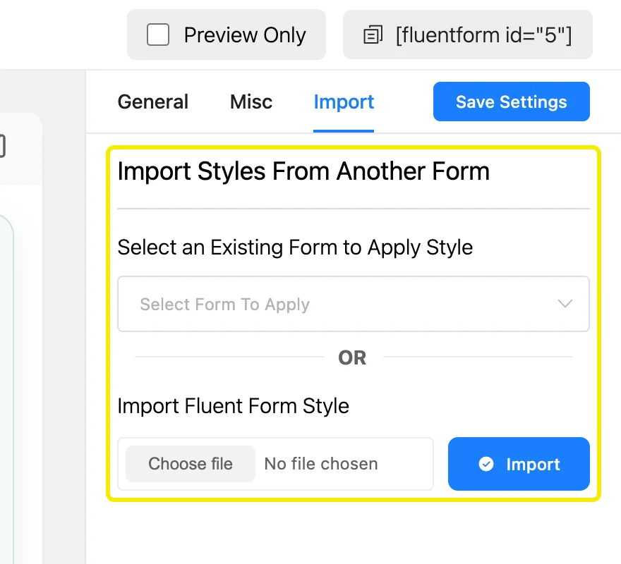The image size is (621, 564).
Task: Click the blue Import button
Action: 519,464
